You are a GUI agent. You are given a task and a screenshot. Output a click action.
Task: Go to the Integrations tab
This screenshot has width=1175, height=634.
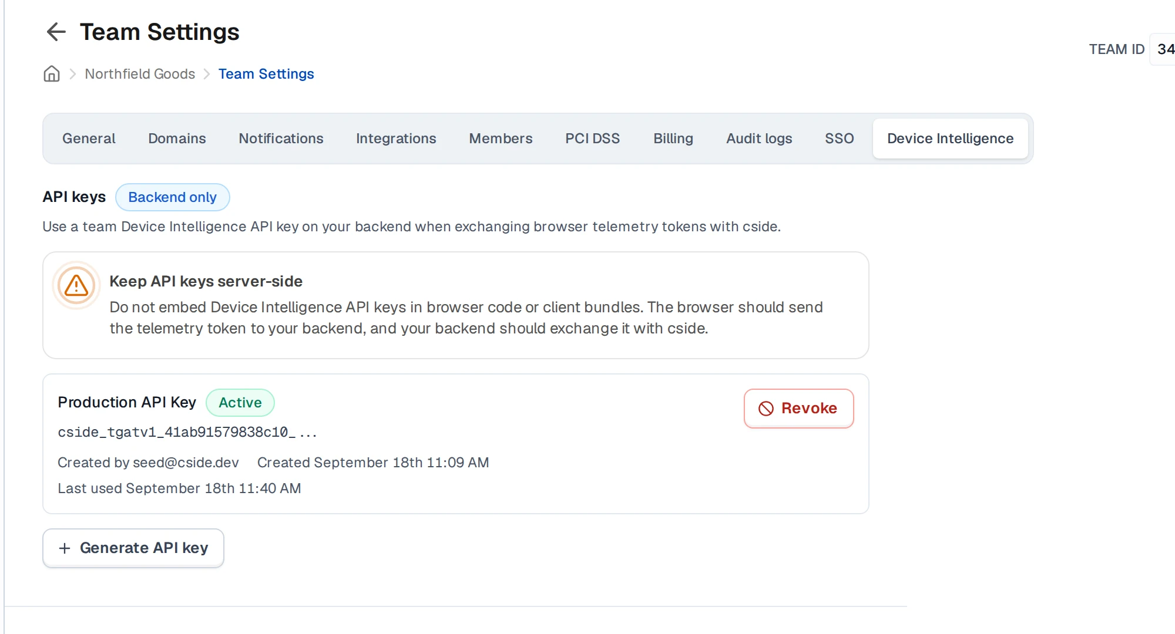pos(396,139)
